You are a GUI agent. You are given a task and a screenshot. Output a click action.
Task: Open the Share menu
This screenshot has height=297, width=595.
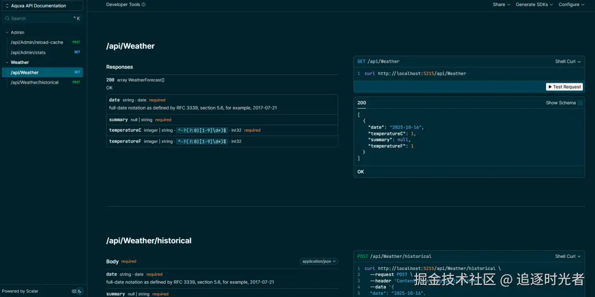tap(501, 4)
